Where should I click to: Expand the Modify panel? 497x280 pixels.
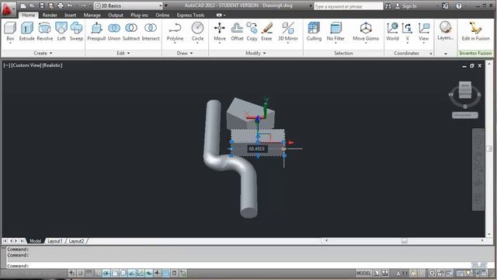[x=255, y=53]
